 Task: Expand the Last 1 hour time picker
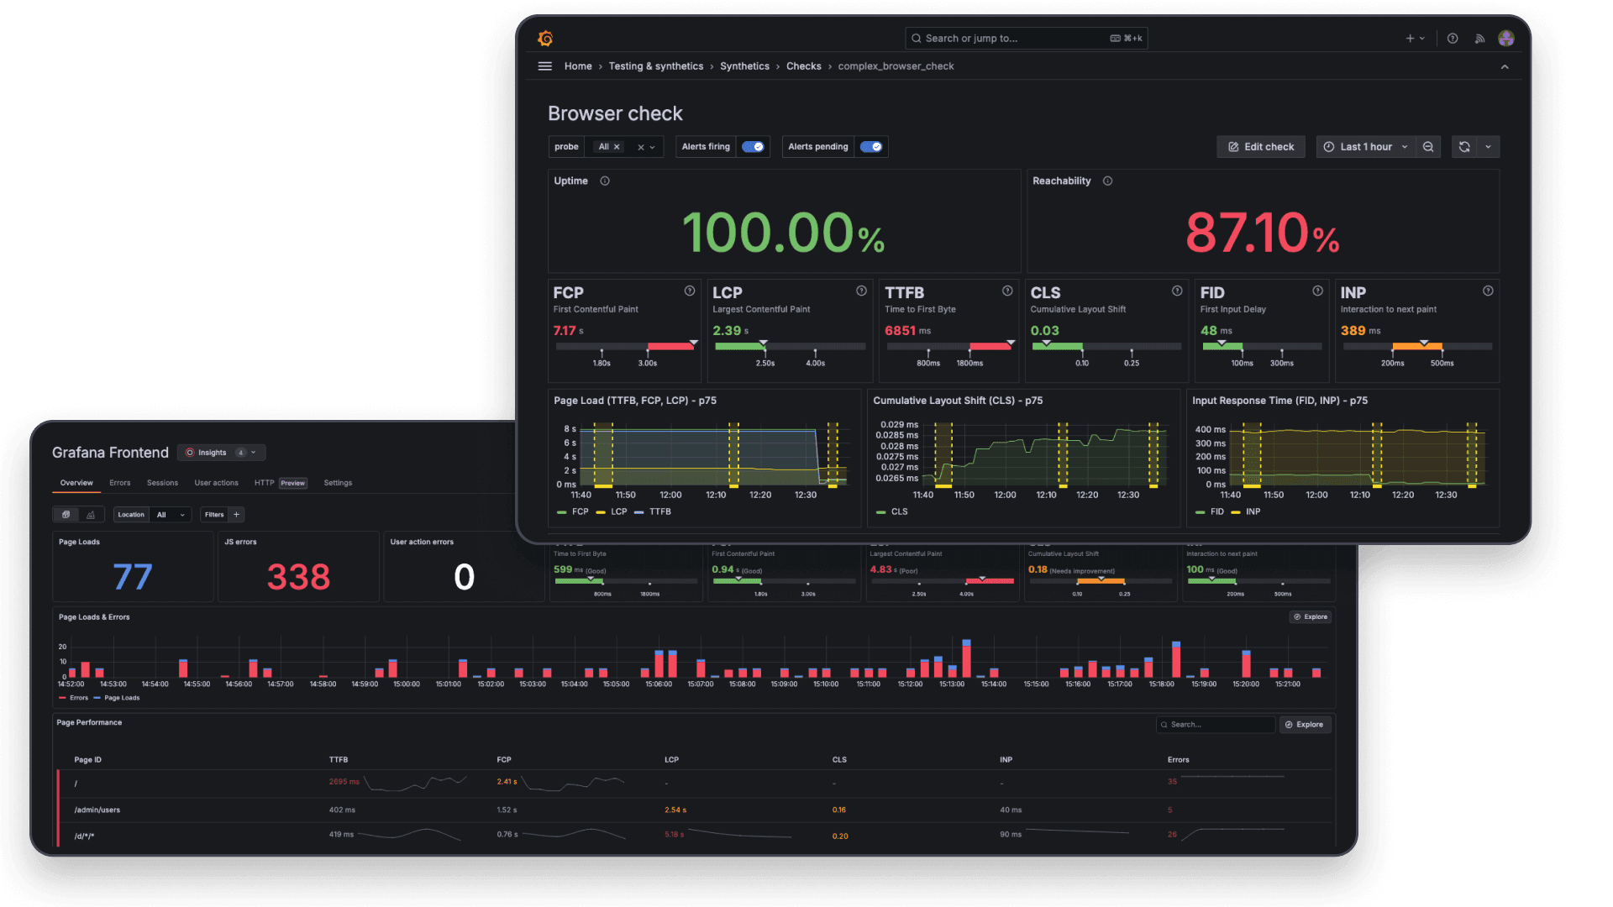(1365, 147)
